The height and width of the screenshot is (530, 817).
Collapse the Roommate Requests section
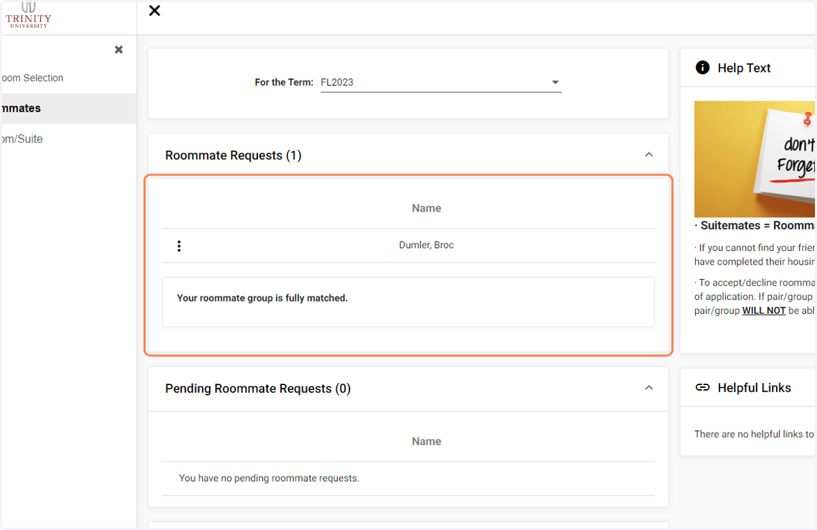(x=649, y=154)
